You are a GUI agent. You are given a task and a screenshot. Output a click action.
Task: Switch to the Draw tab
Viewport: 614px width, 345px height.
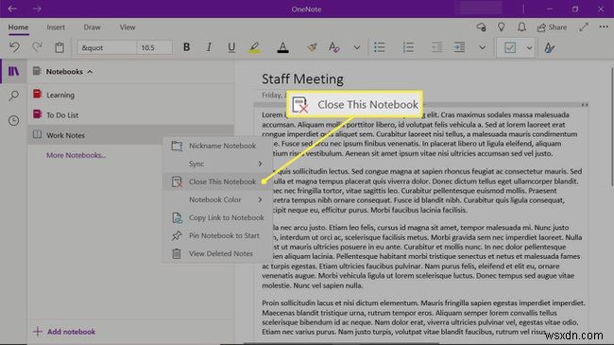(92, 27)
